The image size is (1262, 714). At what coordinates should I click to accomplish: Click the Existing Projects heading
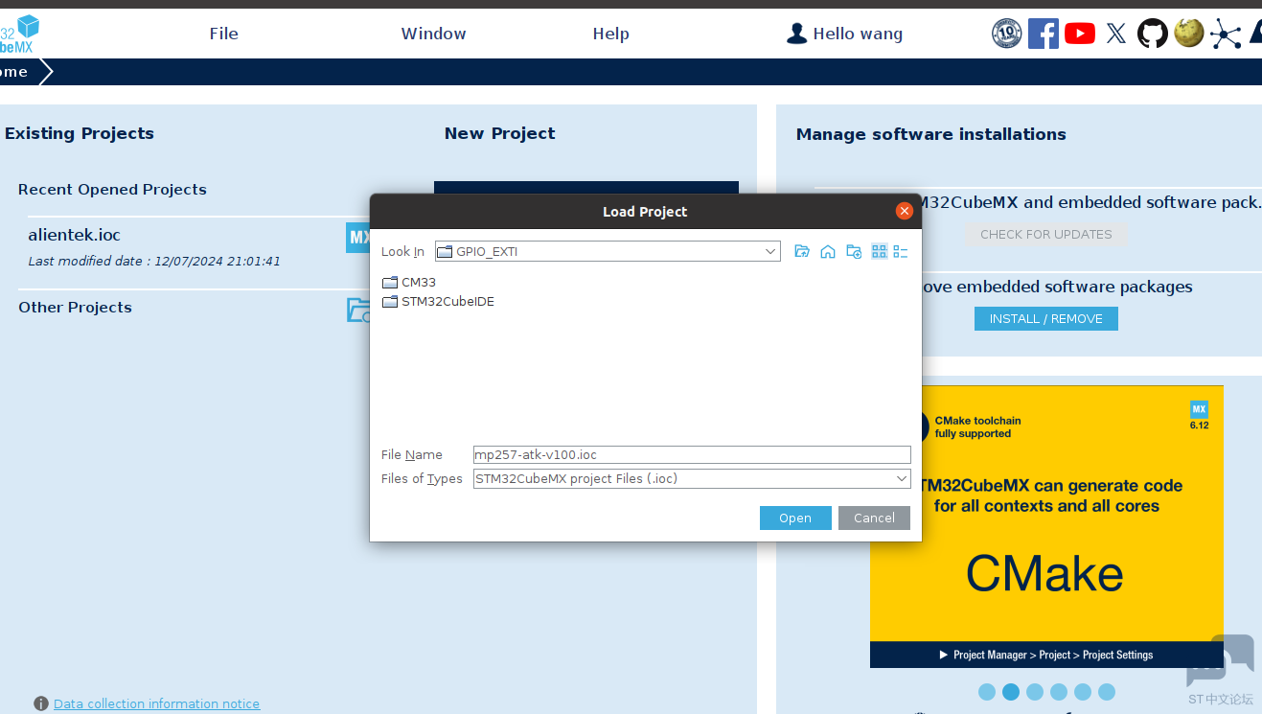80,133
